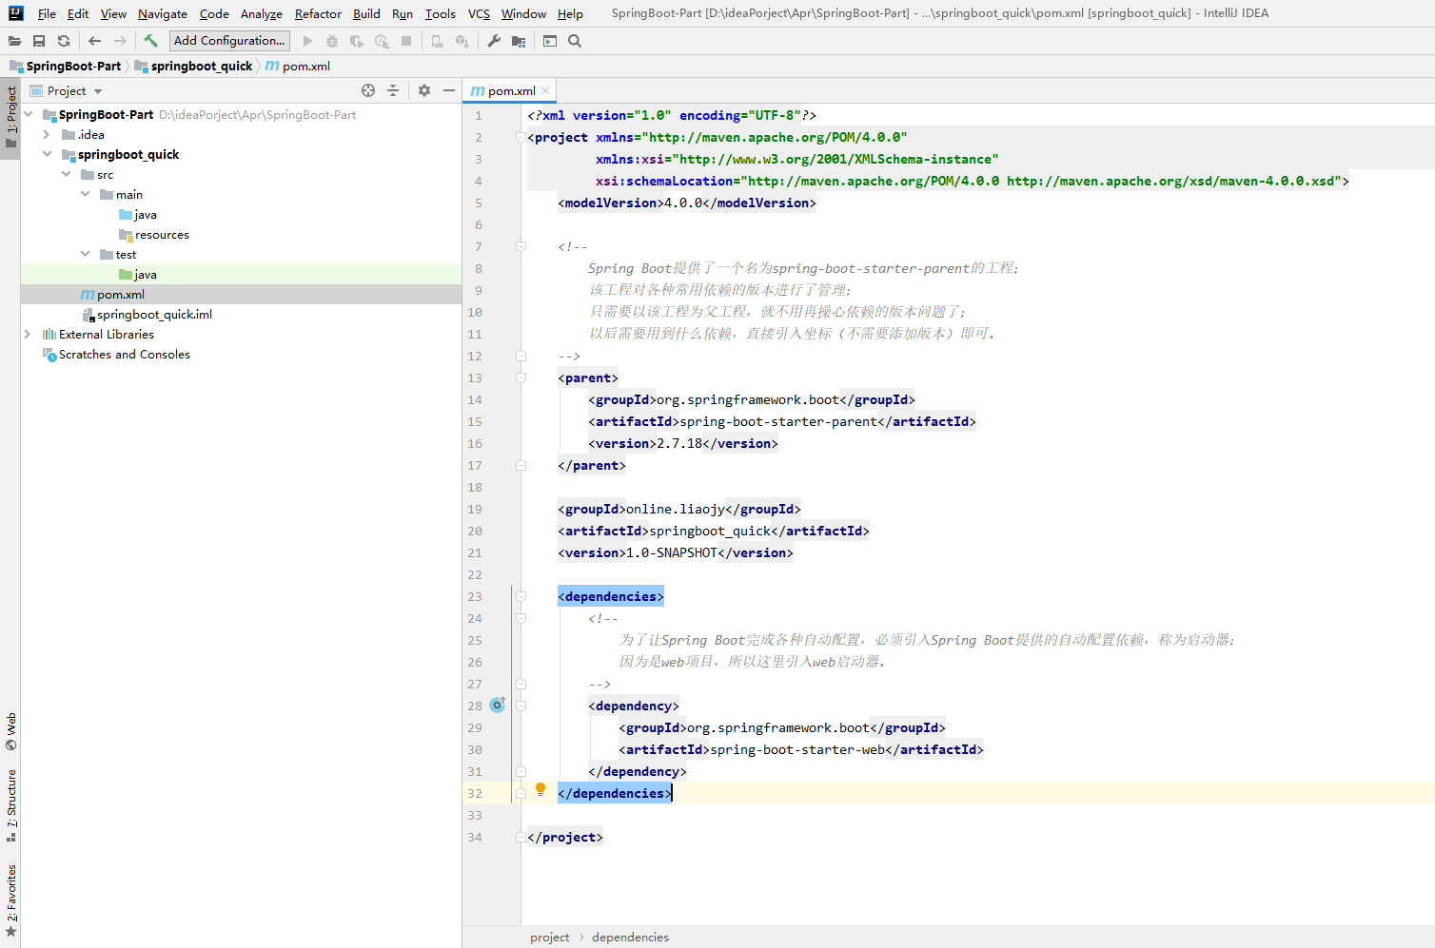Click the Open folder toolbar icon
The height and width of the screenshot is (948, 1435).
(14, 41)
